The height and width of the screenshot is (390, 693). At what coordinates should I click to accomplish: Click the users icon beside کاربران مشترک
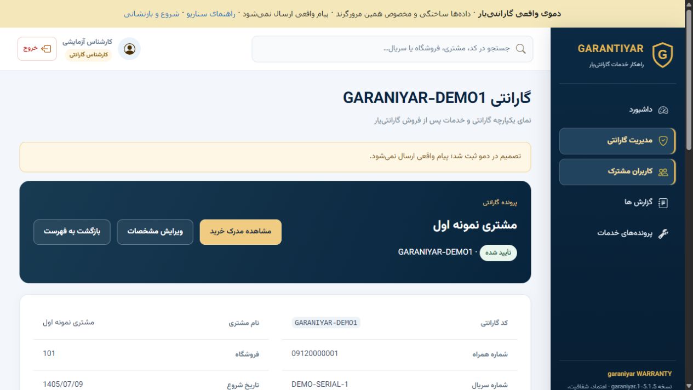pos(663,172)
